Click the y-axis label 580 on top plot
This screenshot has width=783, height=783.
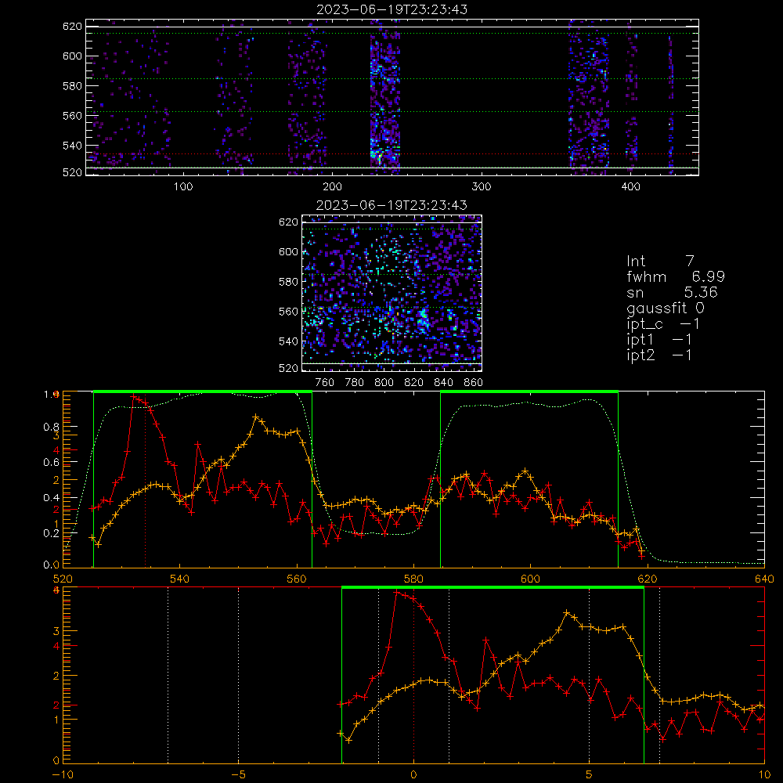pos(72,86)
